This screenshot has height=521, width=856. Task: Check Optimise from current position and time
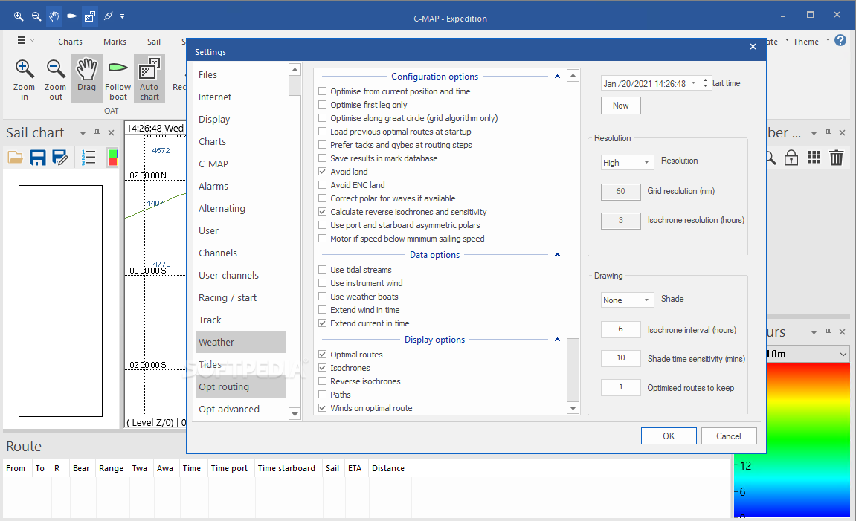click(323, 91)
